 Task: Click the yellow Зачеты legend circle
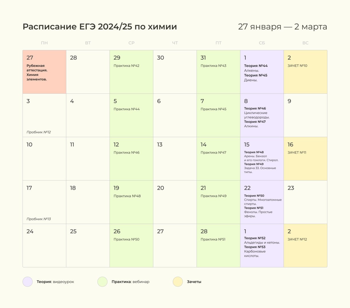tap(178, 282)
